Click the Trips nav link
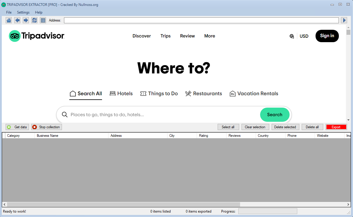 click(x=165, y=36)
